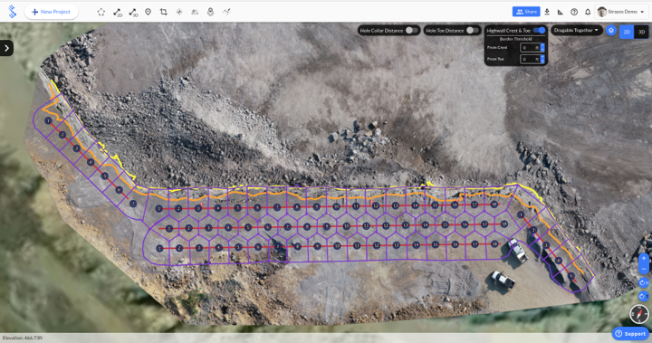
Task: Activate the crop tool in toolbar
Action: pyautogui.click(x=163, y=12)
